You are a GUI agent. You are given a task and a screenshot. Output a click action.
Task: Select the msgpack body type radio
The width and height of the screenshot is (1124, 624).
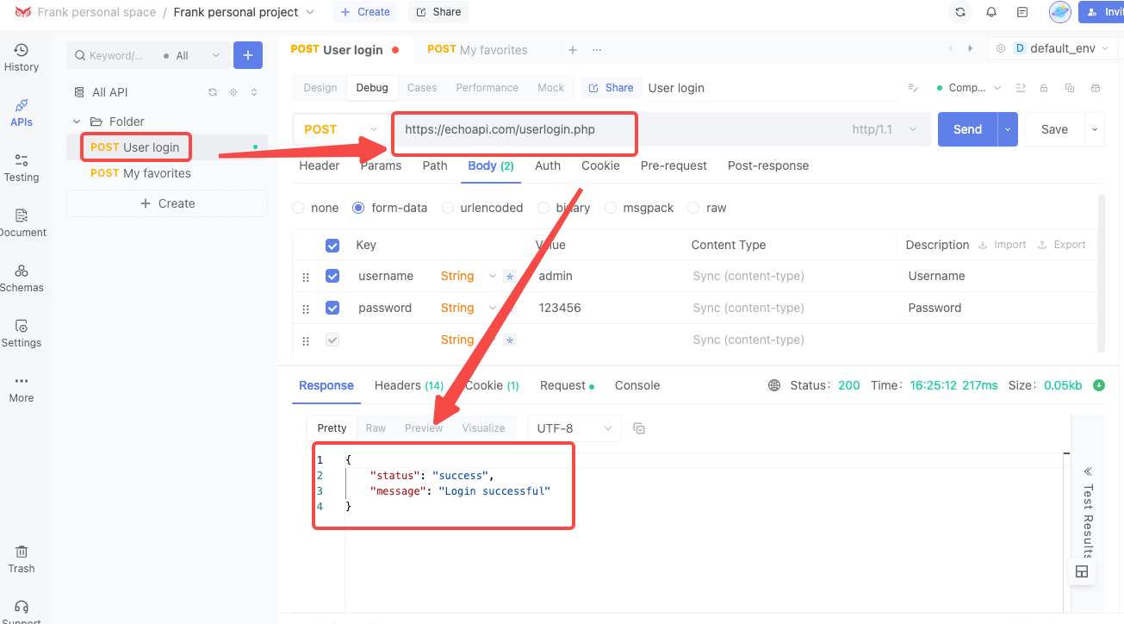(611, 208)
